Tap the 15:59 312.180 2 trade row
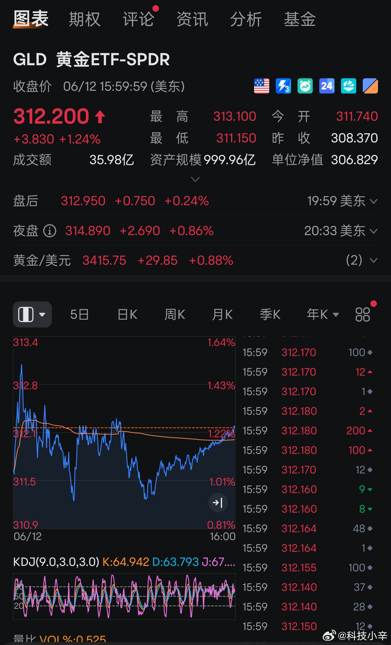391x645 pixels. tap(307, 411)
